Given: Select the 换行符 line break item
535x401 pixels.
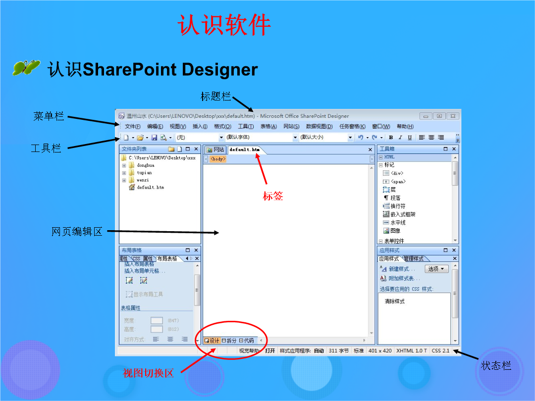Looking at the screenshot, I should [x=394, y=206].
